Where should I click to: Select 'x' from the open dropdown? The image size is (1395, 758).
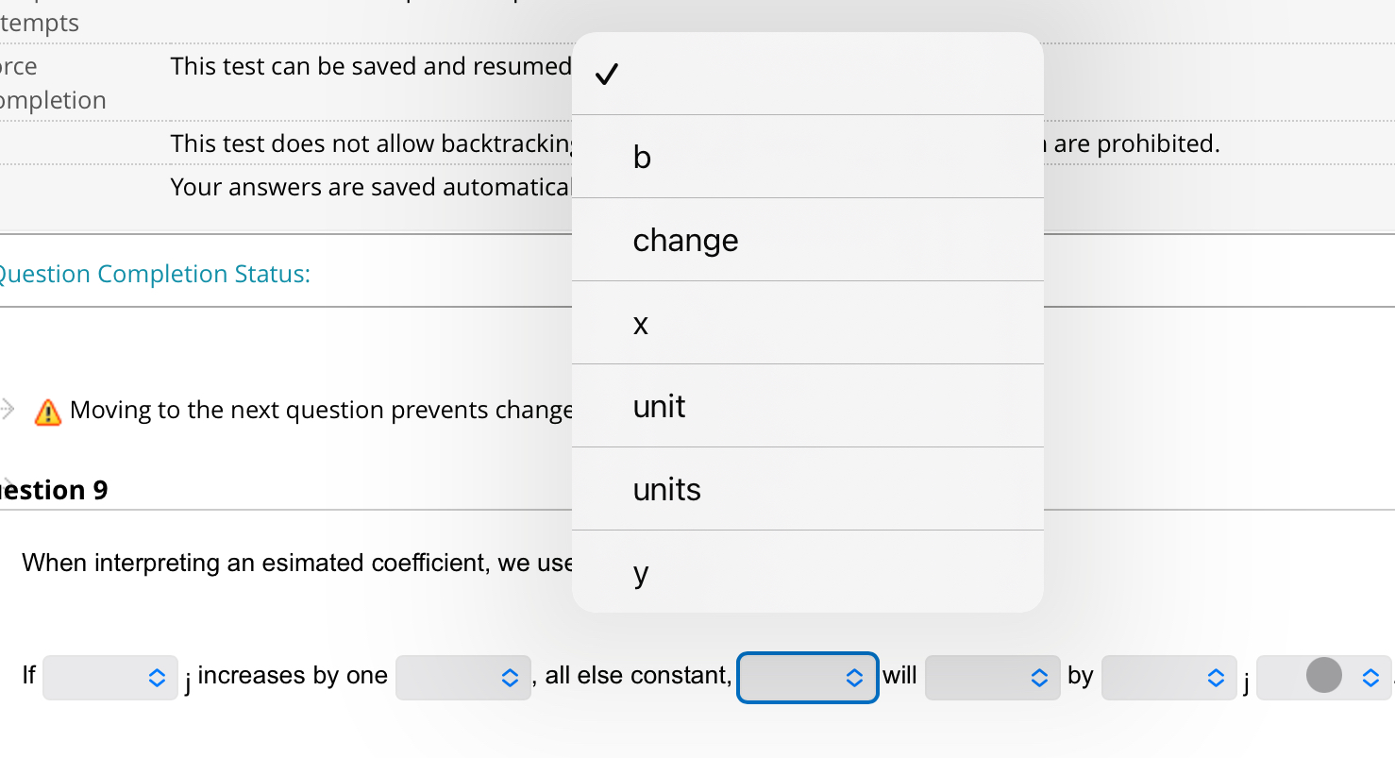807,323
